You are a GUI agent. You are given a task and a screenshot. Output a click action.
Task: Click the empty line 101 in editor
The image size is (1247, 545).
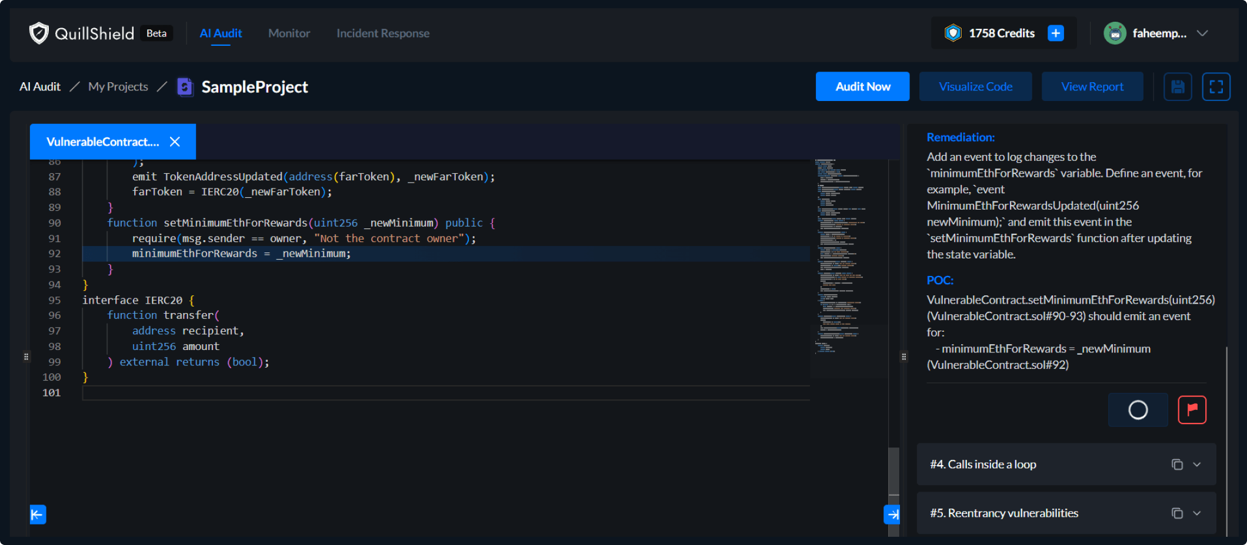tap(446, 393)
